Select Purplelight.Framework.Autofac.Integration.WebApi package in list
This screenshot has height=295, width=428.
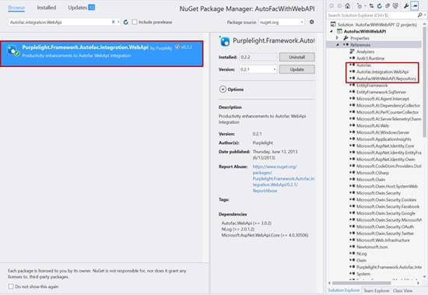[101, 54]
